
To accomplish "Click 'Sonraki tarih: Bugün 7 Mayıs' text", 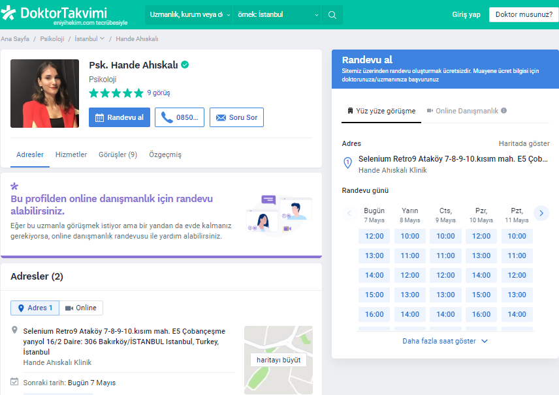I will click(69, 383).
